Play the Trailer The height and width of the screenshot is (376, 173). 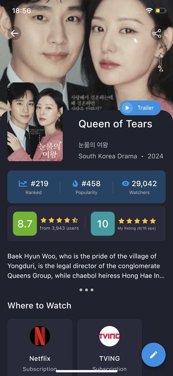[140, 108]
